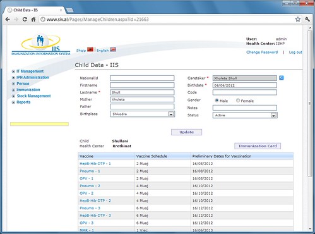Open OPV - 1 vaccine link
The height and width of the screenshot is (234, 315).
[86, 178]
